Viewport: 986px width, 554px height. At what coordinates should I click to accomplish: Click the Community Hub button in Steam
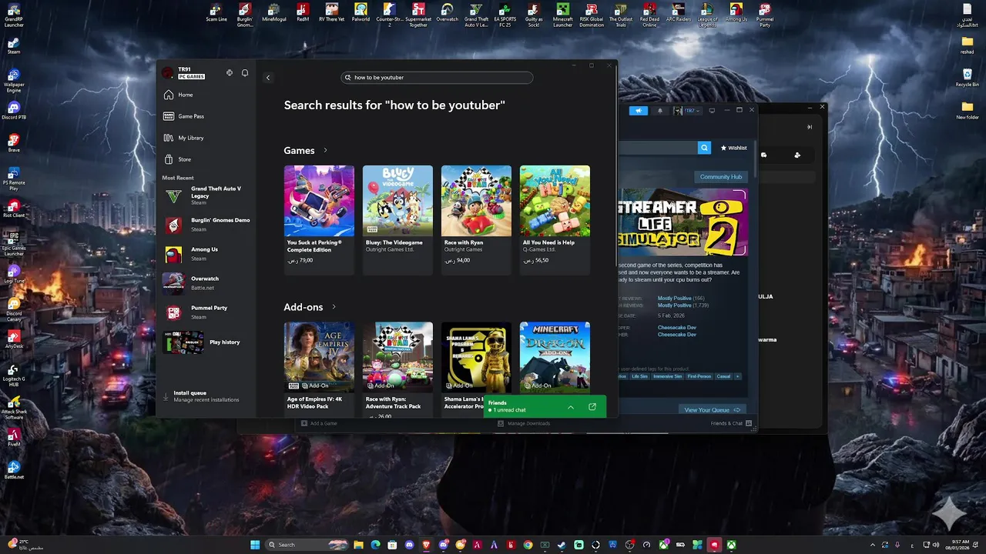tap(721, 177)
